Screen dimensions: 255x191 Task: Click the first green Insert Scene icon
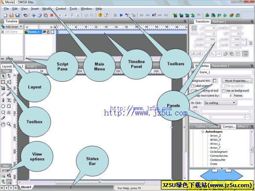point(175,15)
